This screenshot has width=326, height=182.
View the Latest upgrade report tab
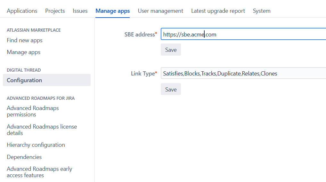point(218,11)
